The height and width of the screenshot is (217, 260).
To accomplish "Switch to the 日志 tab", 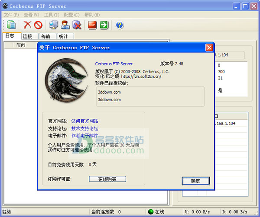I will [x=12, y=35].
